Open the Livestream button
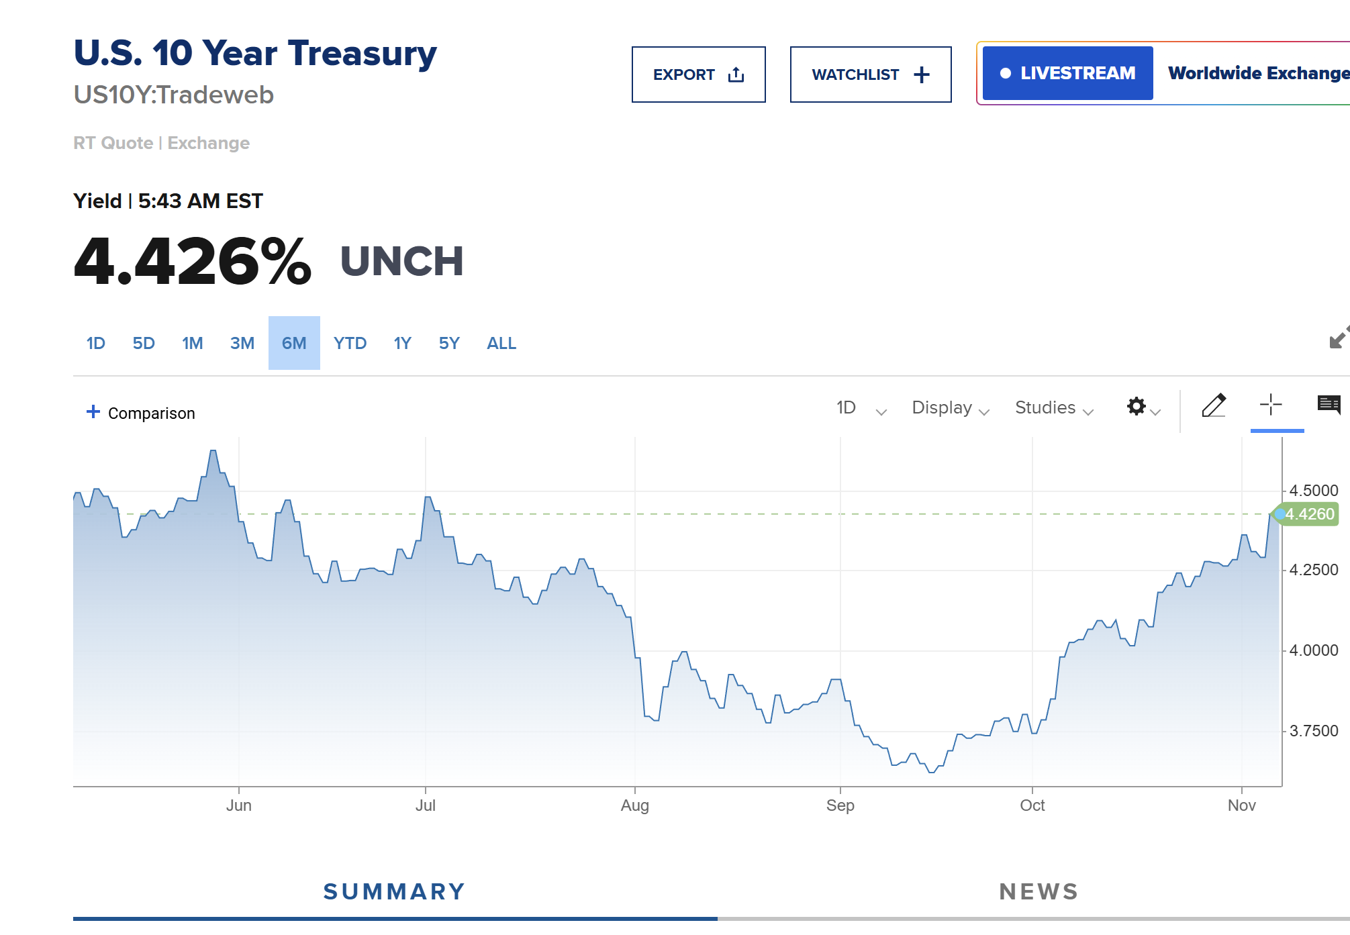The width and height of the screenshot is (1350, 935). pyautogui.click(x=1067, y=73)
